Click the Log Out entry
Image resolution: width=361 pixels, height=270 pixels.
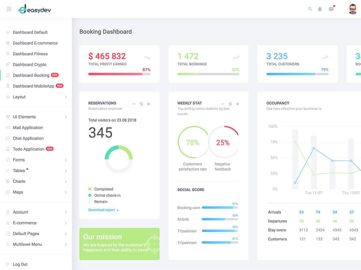tap(21, 264)
